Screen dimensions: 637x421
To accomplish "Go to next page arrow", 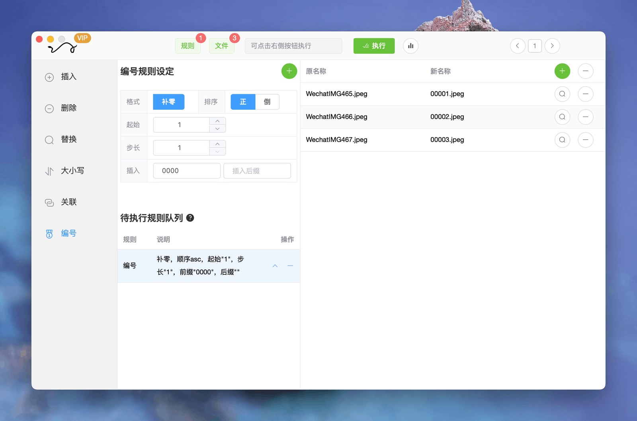I will click(x=552, y=46).
